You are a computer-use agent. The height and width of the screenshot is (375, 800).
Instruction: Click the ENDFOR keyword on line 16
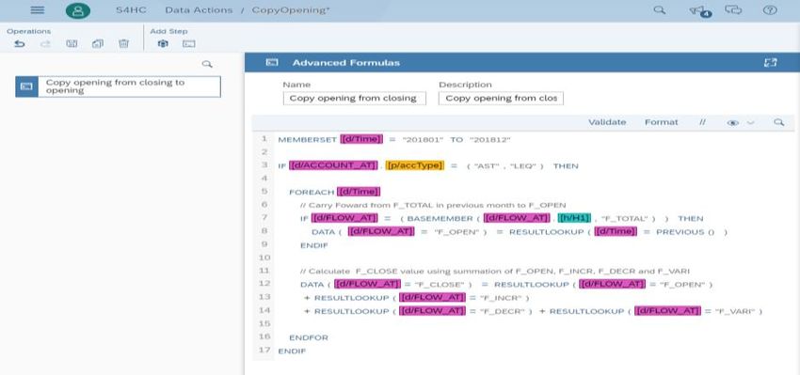[309, 337]
